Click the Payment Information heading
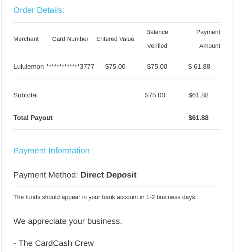 [x=51, y=151]
